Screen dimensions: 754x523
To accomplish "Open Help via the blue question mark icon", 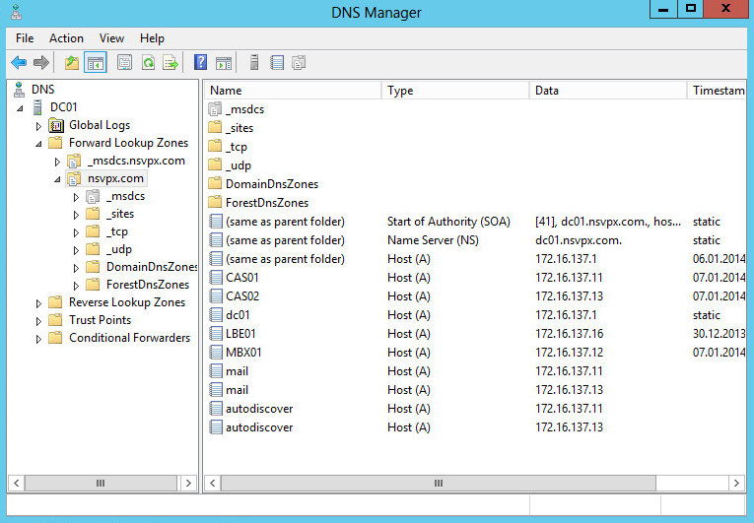I will [x=200, y=63].
